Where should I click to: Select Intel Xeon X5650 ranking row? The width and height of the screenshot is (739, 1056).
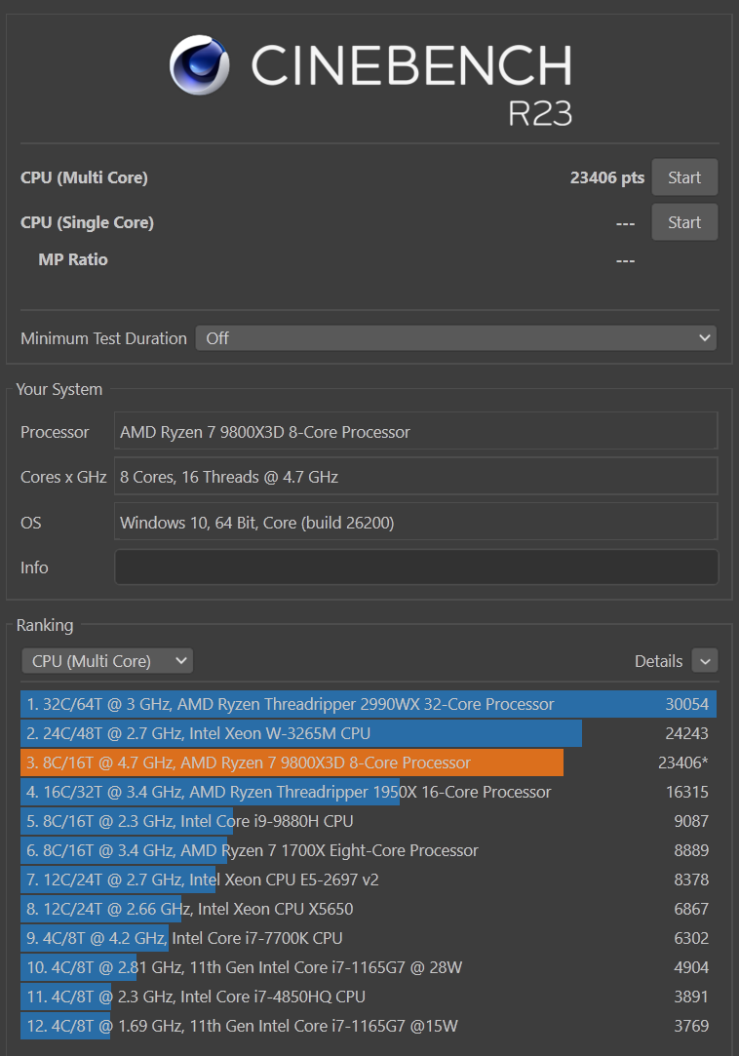click(x=368, y=909)
